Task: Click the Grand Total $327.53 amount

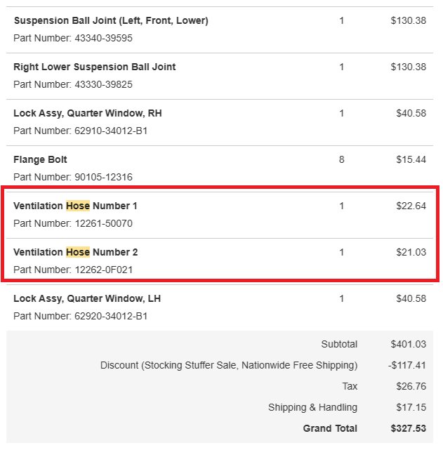Action: point(409,428)
